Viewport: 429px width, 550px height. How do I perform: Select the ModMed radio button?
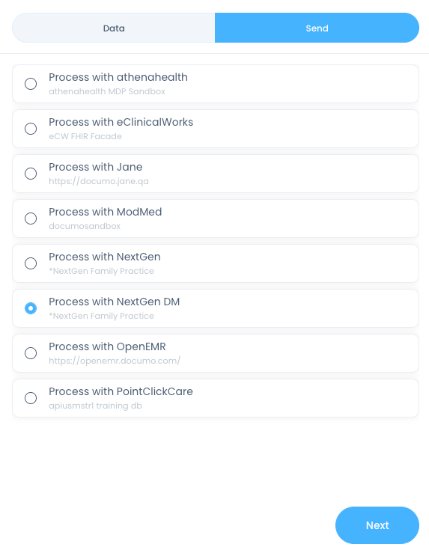tap(31, 219)
